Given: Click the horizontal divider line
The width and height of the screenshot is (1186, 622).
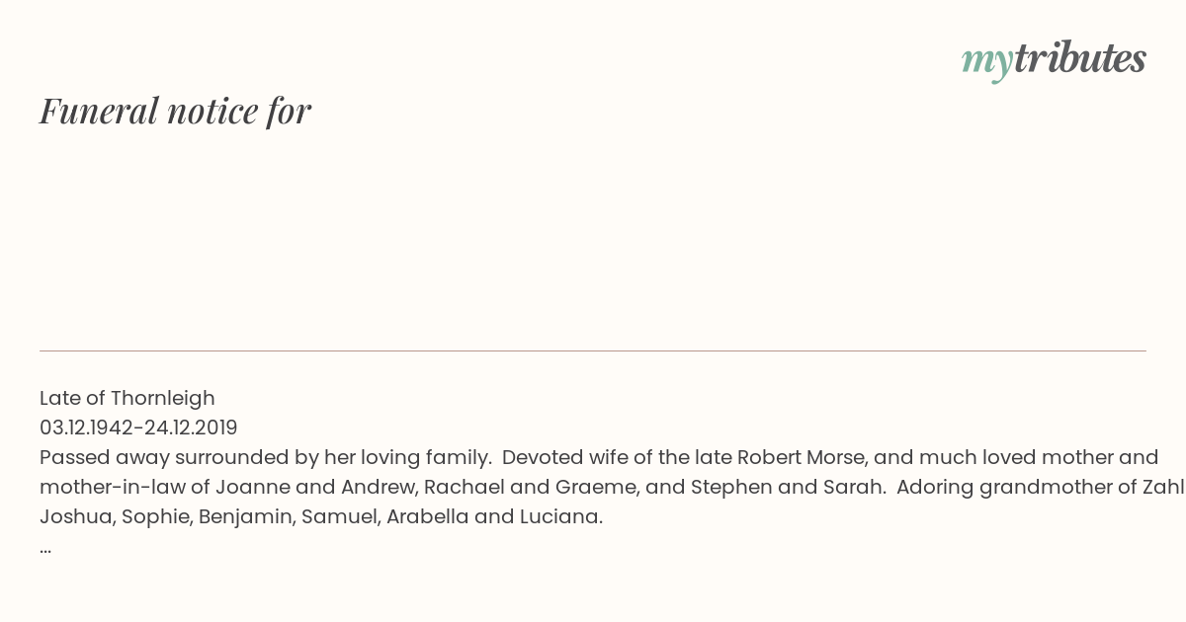Looking at the screenshot, I should coord(593,350).
